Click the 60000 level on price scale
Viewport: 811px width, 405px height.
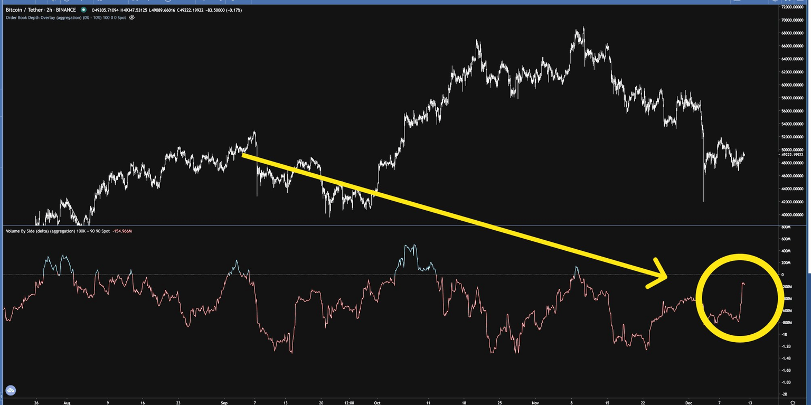pos(793,85)
